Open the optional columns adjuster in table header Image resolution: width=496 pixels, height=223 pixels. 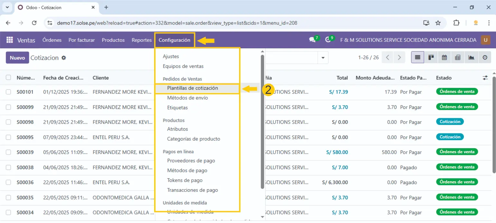485,78
